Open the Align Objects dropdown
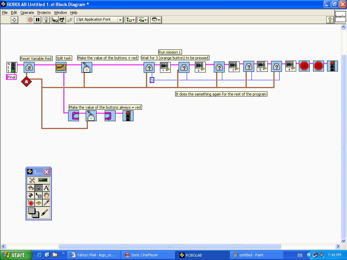Screen dimensions: 347x260 point(130,20)
